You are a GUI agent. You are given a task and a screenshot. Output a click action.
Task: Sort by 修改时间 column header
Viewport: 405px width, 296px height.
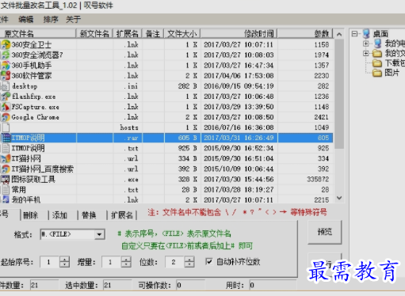239,34
